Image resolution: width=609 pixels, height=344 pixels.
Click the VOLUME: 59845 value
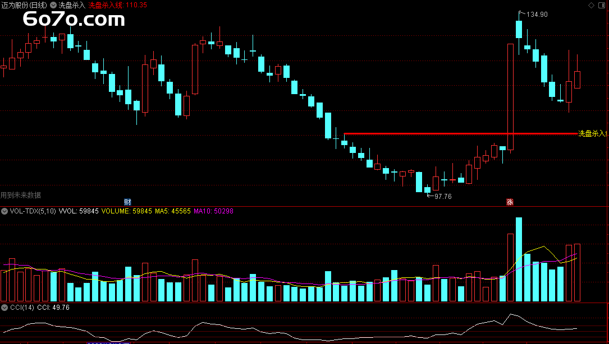(x=127, y=211)
